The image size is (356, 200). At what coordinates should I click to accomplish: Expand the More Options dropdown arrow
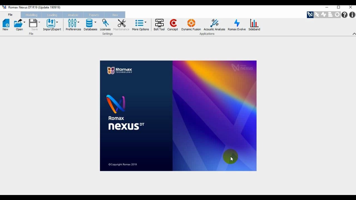(x=145, y=22)
